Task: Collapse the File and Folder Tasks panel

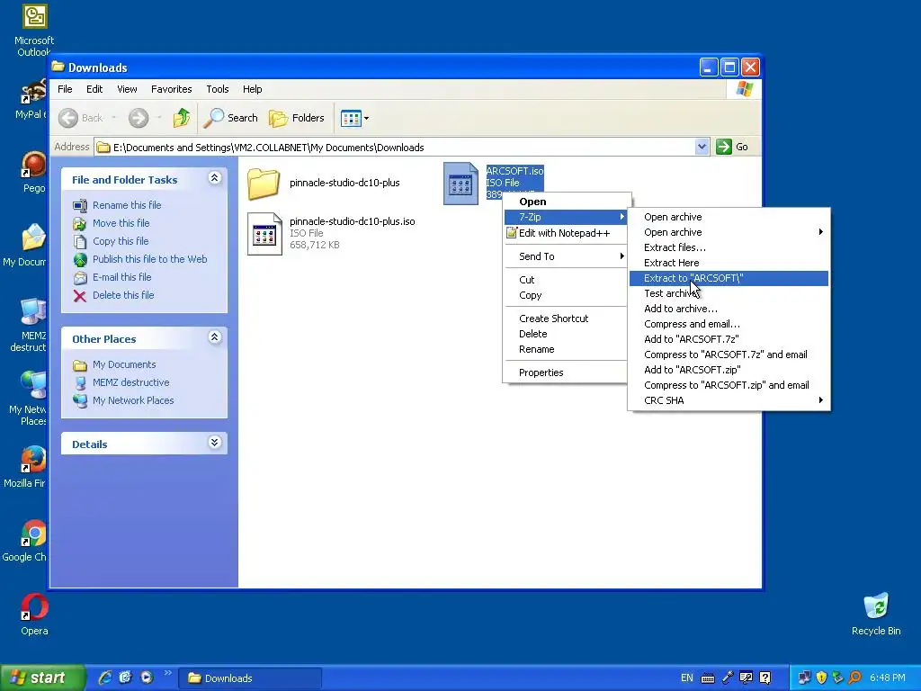Action: pyautogui.click(x=214, y=178)
